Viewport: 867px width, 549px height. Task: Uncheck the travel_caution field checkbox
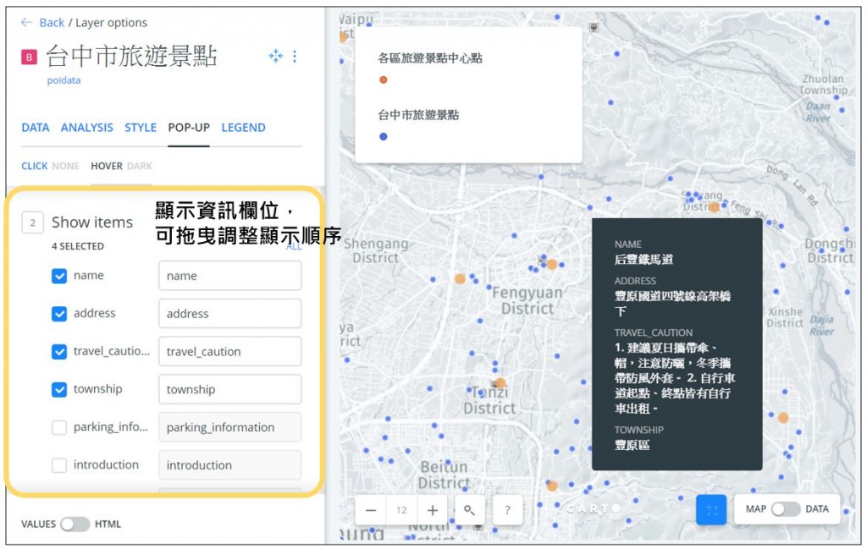59,352
